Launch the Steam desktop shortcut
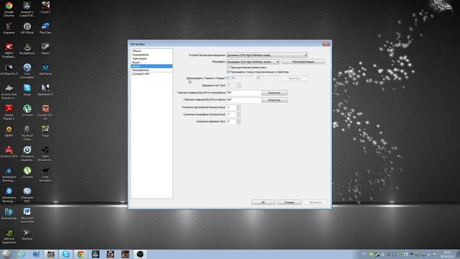 pos(45,49)
